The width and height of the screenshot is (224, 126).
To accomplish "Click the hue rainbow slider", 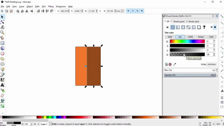I will 187,41.
